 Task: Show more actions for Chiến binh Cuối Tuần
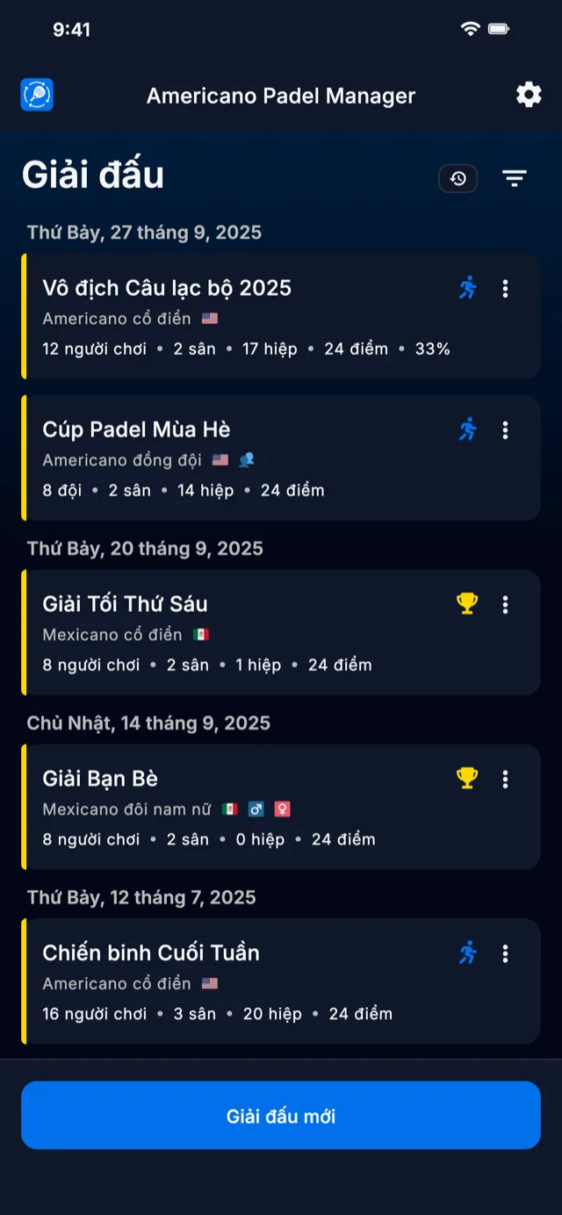tap(505, 953)
